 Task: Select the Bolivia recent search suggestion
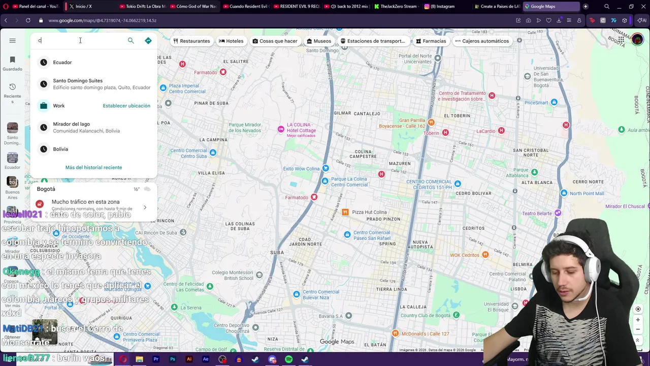(94, 149)
